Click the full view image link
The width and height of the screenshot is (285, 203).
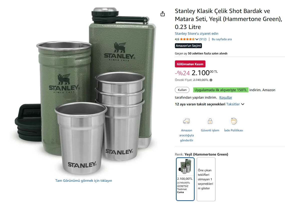pos(84,181)
